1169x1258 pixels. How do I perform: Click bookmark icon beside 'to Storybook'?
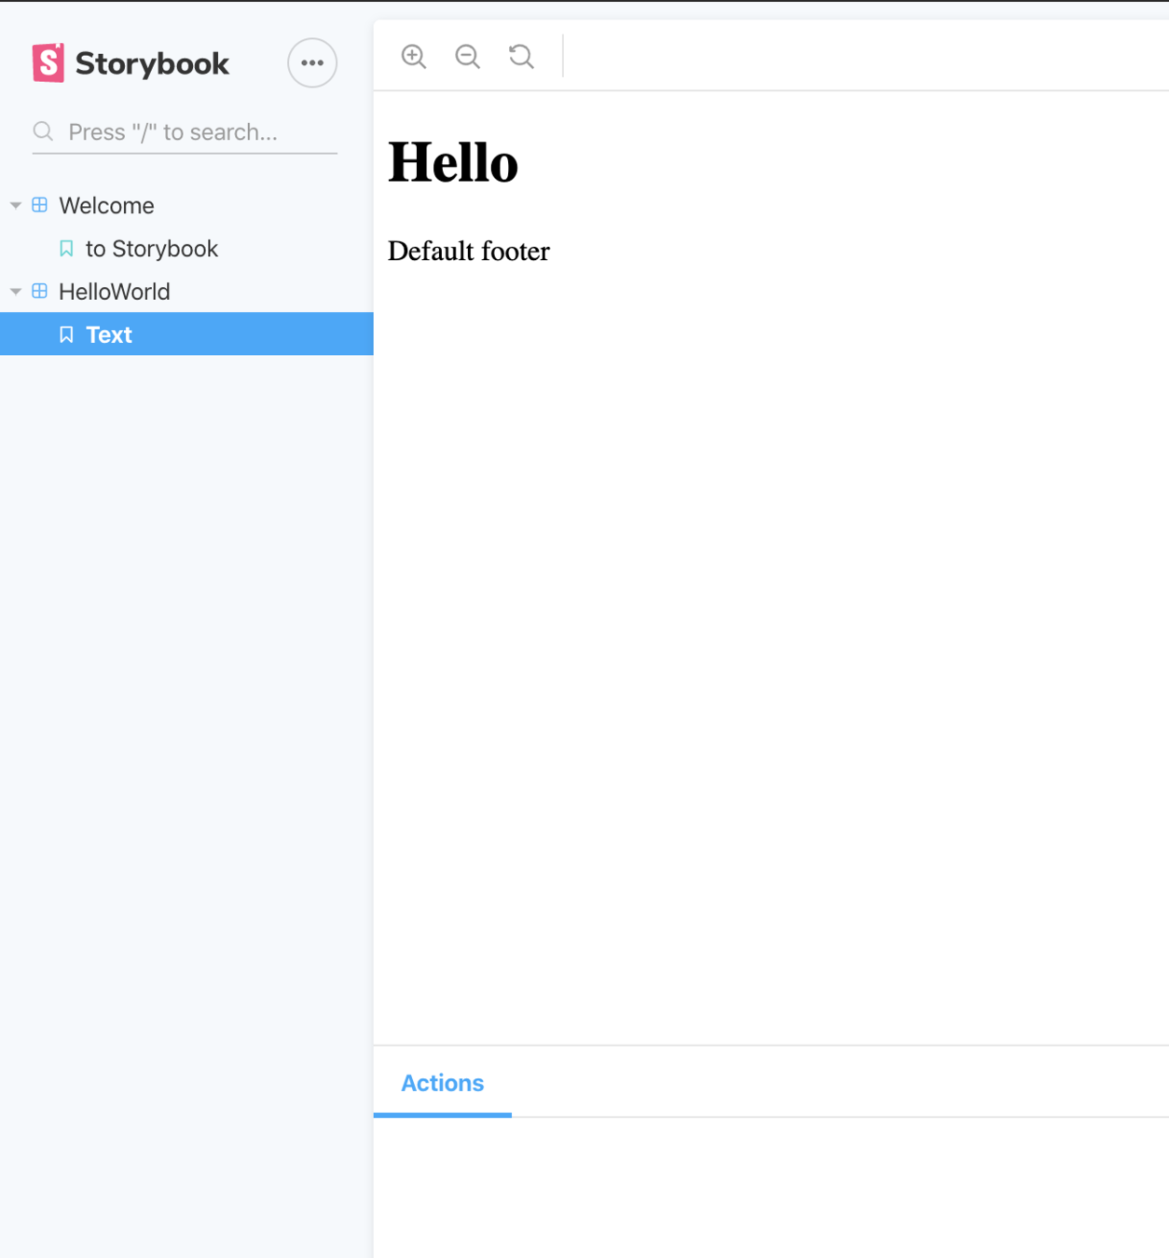(66, 249)
